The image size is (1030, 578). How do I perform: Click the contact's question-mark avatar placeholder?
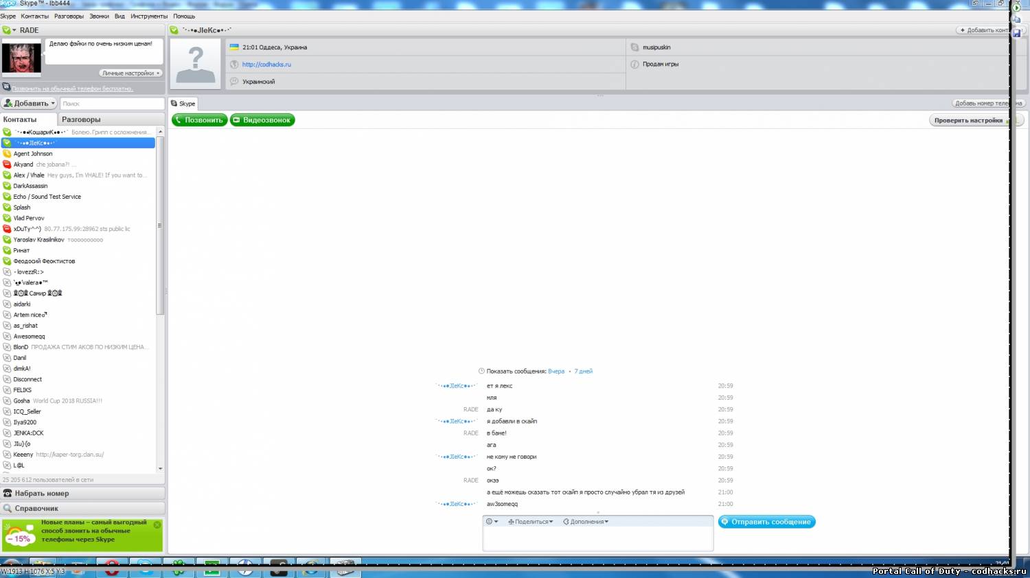point(196,64)
